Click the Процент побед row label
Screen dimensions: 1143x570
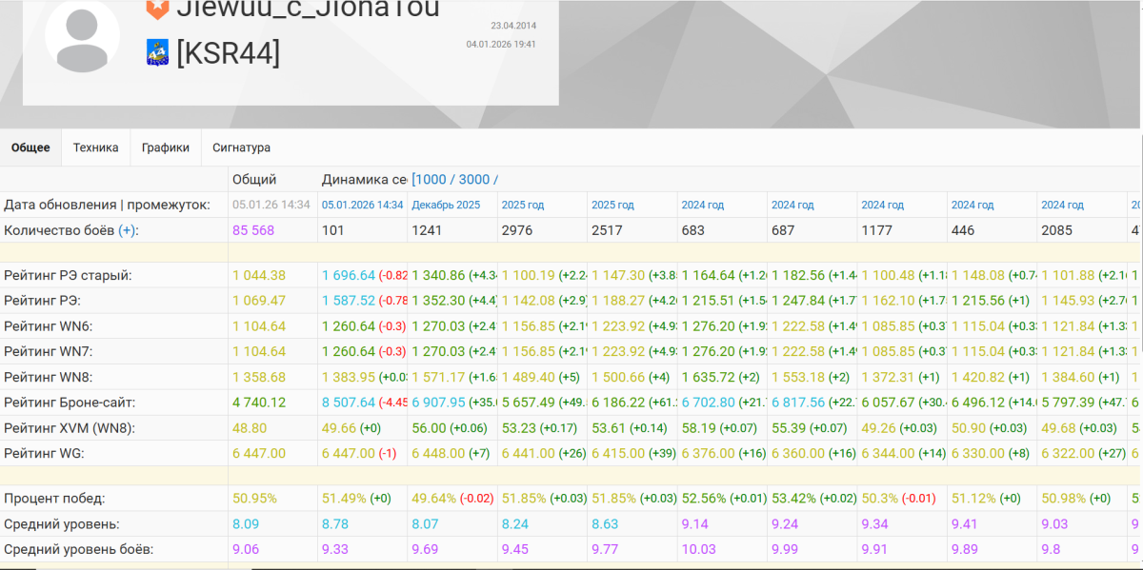click(x=54, y=498)
